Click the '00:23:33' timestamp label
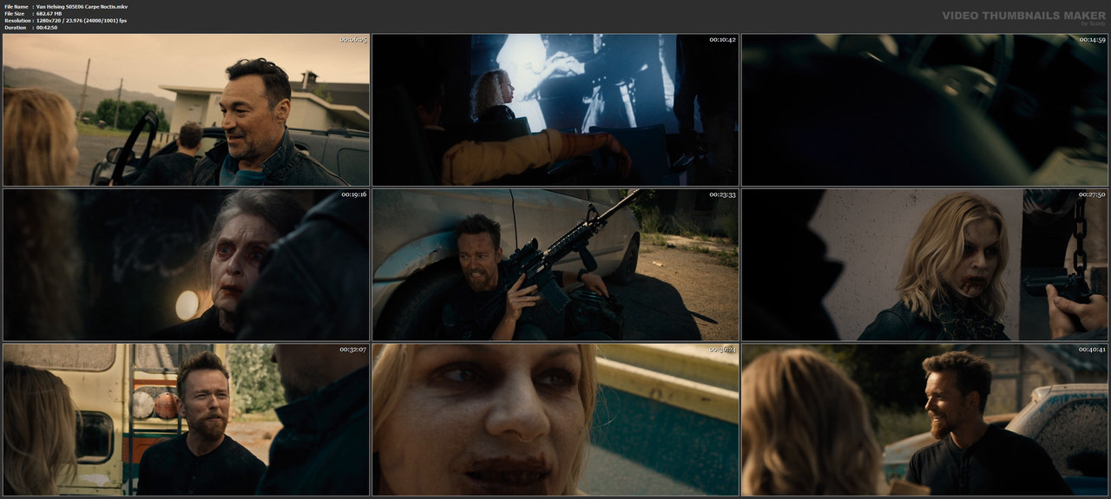Image resolution: width=1111 pixels, height=499 pixels. point(722,194)
